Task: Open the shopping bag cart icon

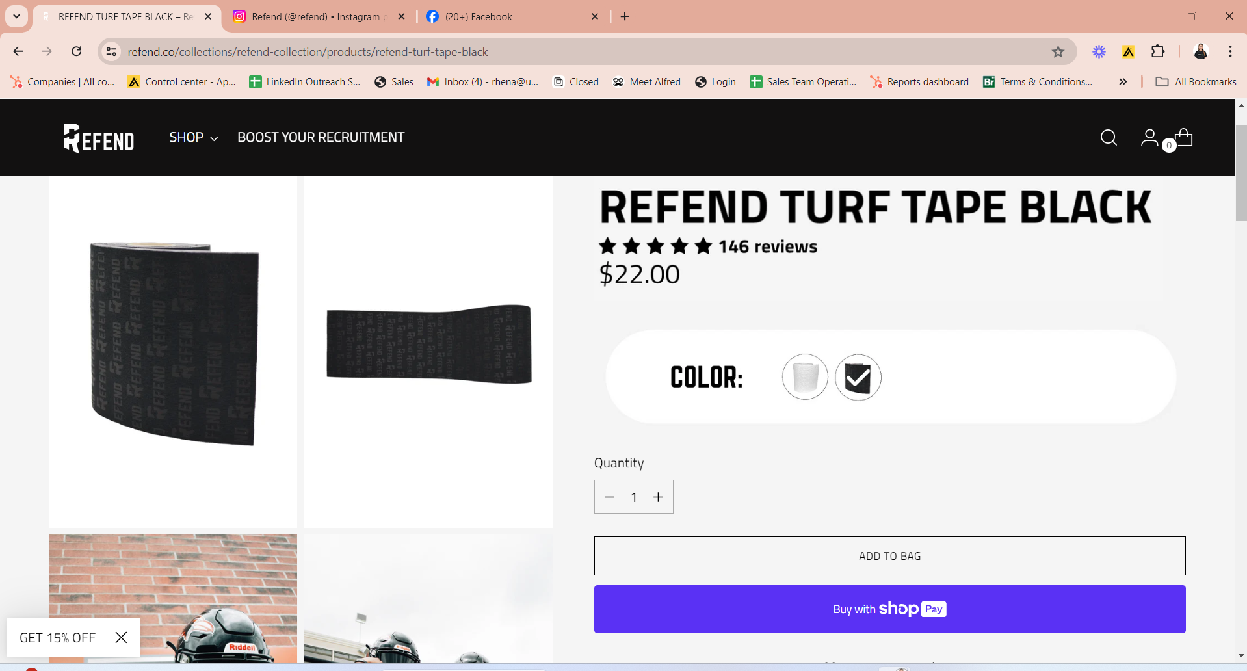Action: pos(1184,138)
